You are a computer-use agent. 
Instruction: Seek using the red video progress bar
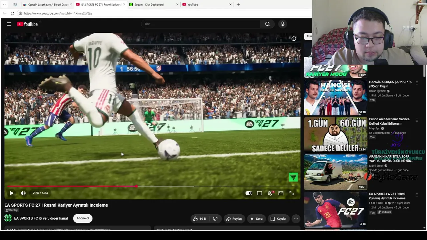pos(152,186)
